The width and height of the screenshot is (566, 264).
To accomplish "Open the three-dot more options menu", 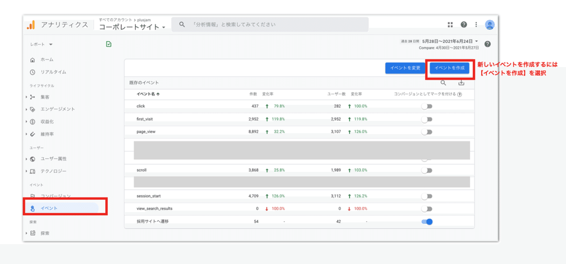I will click(476, 25).
